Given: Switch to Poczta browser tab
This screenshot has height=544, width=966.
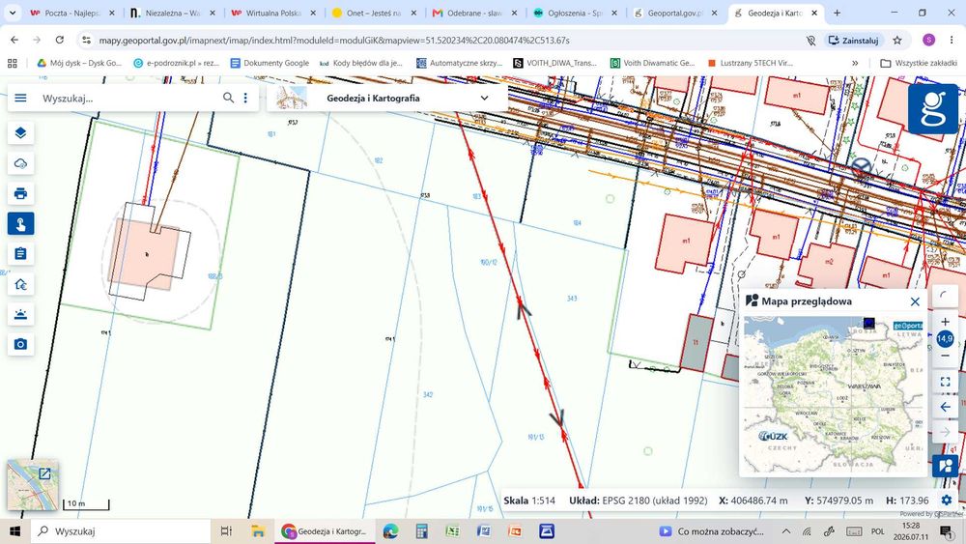Looking at the screenshot, I should coord(71,13).
